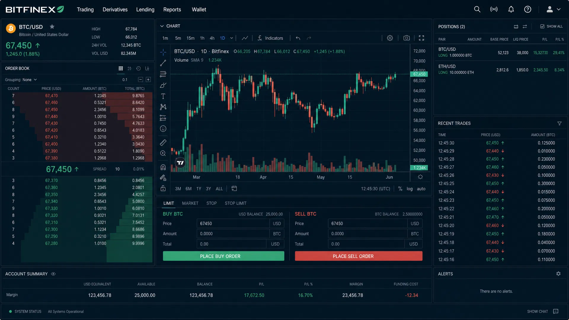Open alerts settings gear

click(558, 274)
